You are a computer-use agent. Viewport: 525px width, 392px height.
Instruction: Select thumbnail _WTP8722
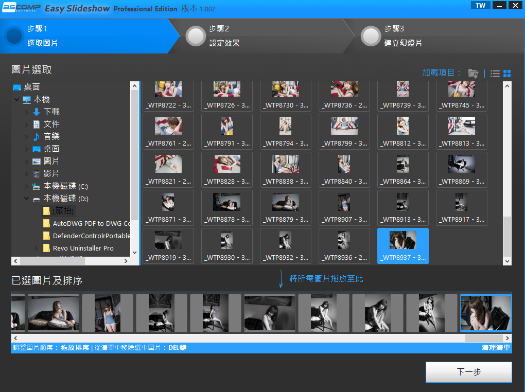[x=168, y=96]
